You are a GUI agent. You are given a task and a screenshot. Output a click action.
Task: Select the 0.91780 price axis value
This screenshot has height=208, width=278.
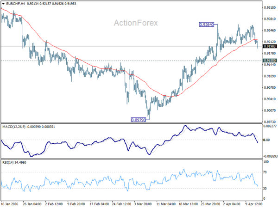coord(270,53)
